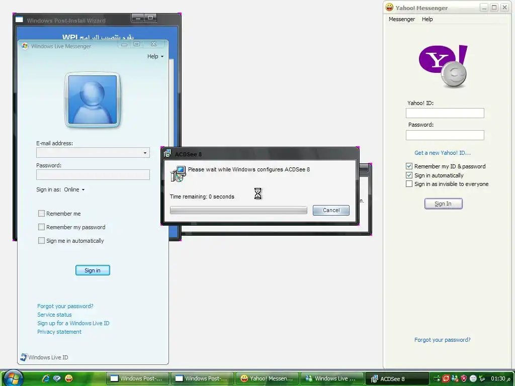Open the Privacy statement link

coord(59,332)
